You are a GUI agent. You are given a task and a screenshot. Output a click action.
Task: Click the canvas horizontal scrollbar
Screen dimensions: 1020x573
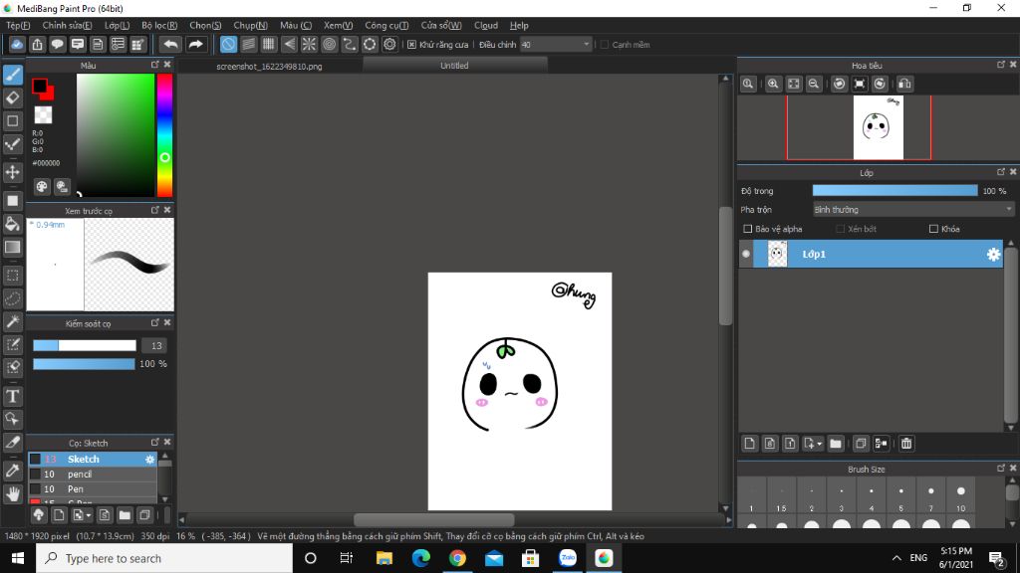[x=434, y=519]
